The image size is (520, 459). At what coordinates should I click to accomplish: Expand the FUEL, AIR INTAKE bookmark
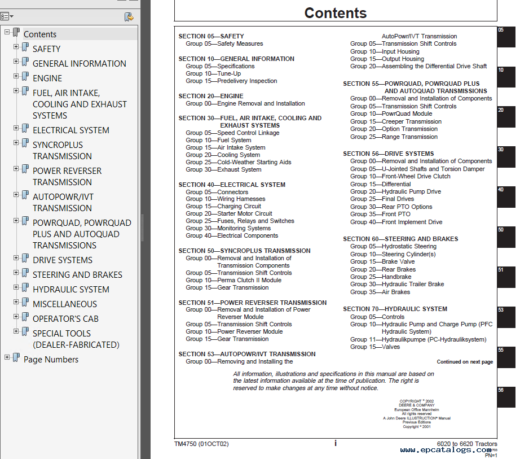coord(16,90)
